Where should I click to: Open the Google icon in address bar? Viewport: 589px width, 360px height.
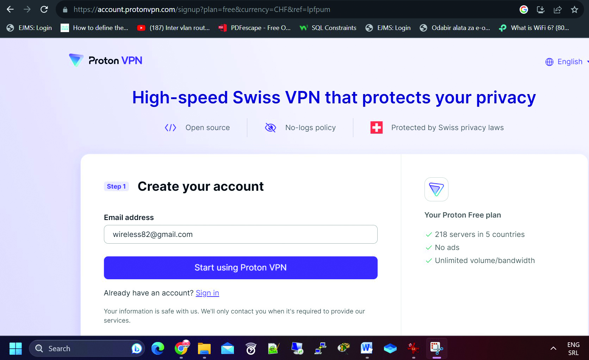click(x=524, y=10)
